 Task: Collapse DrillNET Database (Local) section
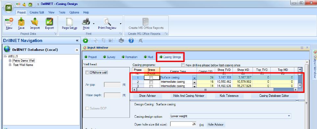pyautogui.click(x=77, y=50)
